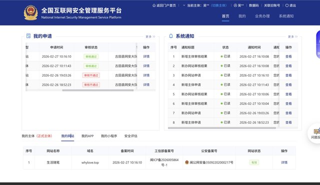
Task: Click the whylove.top domain cell
Action: (90, 162)
